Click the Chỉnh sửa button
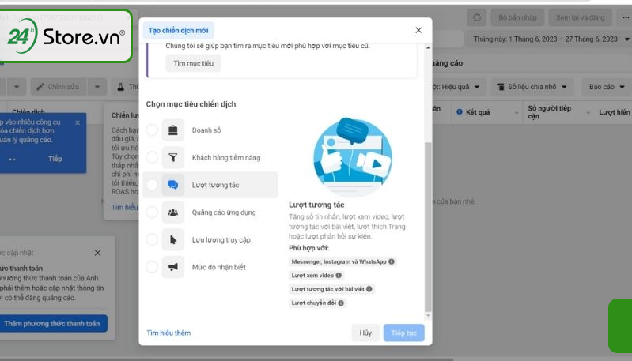 [x=59, y=87]
